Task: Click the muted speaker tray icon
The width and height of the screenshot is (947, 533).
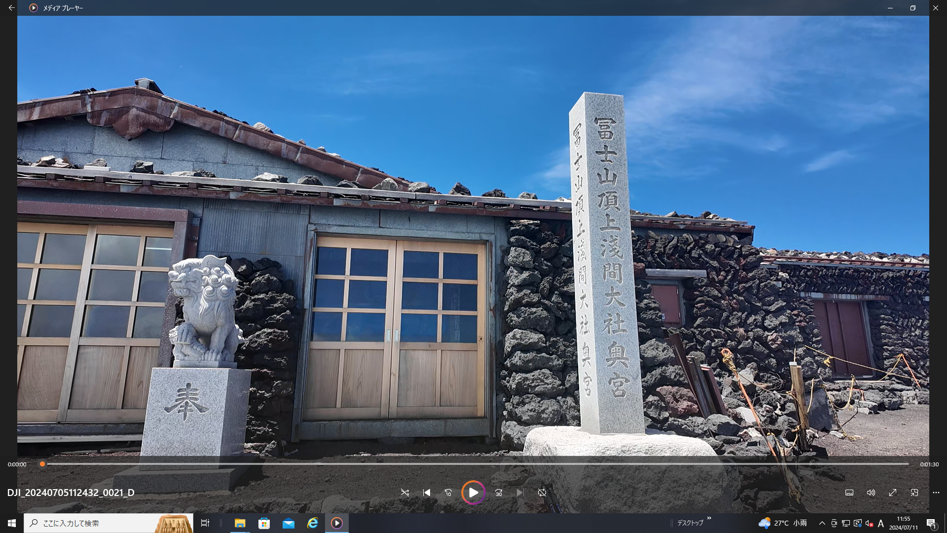Action: (870, 523)
